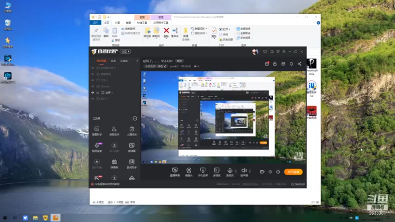Expand microphone options arrow

[x=236, y=171]
